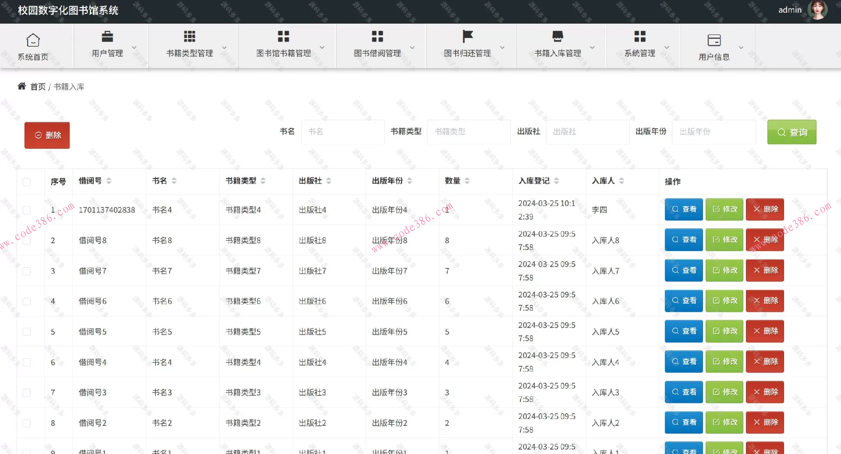The image size is (841, 454).
Task: Expand the 图书馆书籍管理 dropdown arrow
Action: coord(322,47)
